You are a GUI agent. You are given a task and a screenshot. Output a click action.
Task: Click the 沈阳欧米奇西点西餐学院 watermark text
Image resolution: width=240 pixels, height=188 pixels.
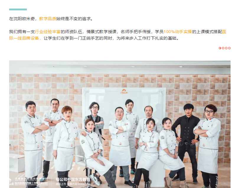(x=31, y=179)
